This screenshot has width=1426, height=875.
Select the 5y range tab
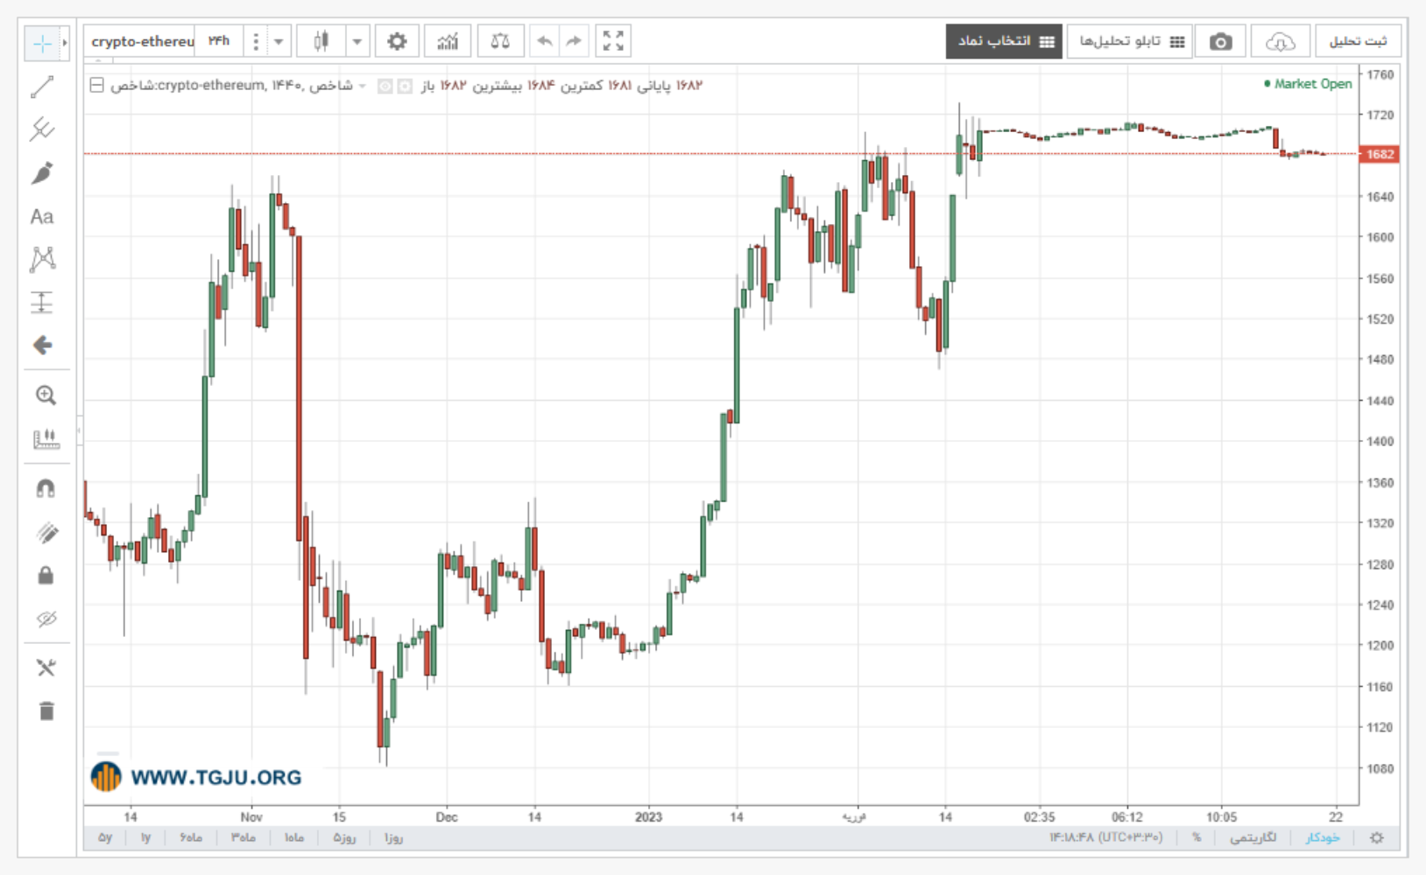click(105, 837)
